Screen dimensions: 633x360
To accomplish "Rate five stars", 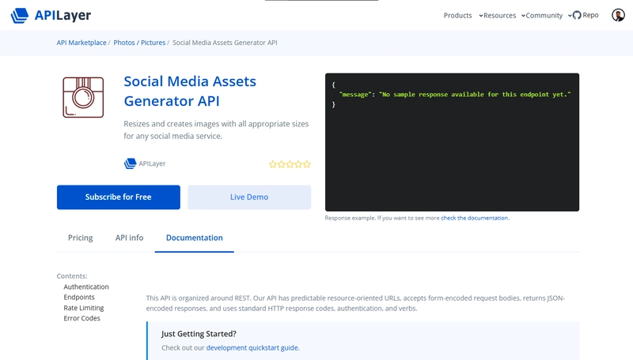I will pyautogui.click(x=307, y=164).
